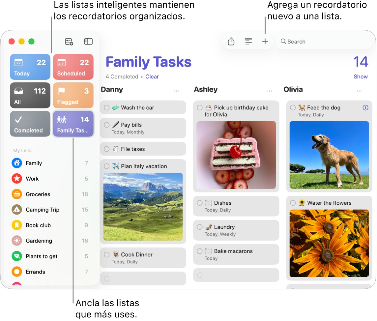Click the view options icon in the toolbar
The width and height of the screenshot is (377, 321).
248,41
